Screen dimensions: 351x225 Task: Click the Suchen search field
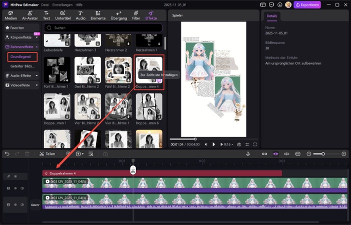(x=103, y=28)
